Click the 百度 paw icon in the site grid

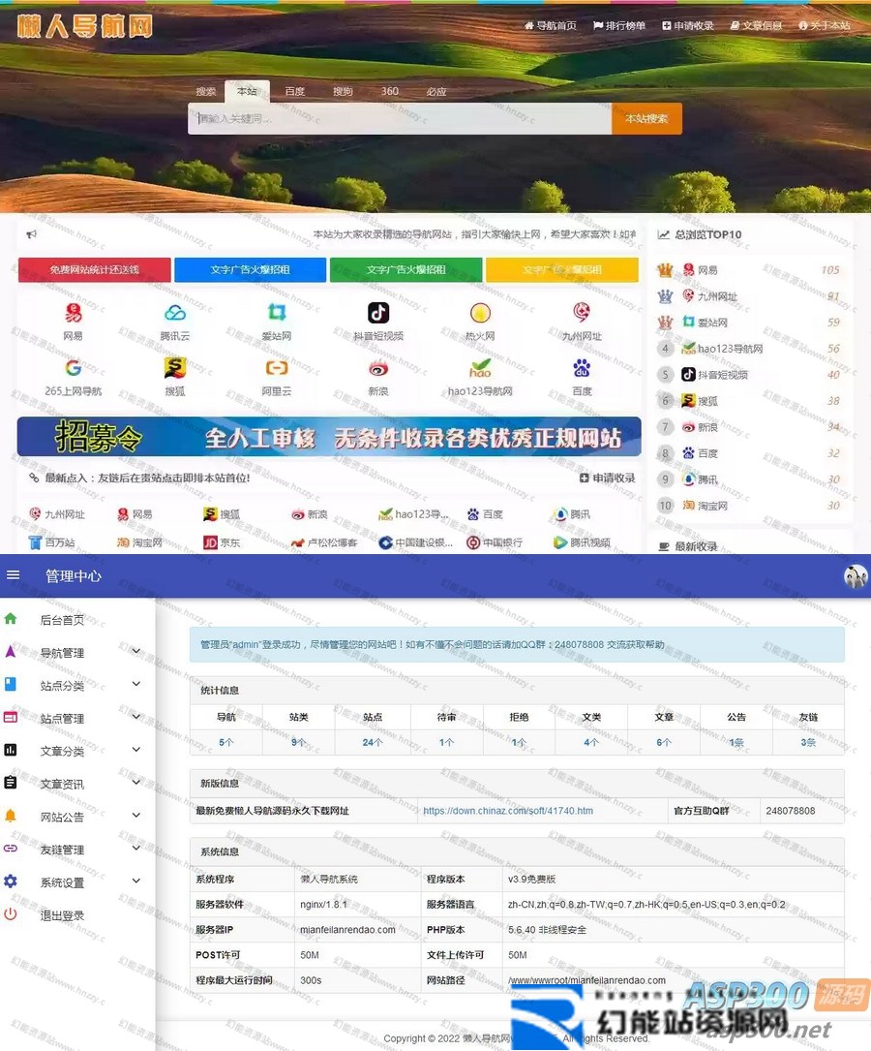click(x=582, y=367)
